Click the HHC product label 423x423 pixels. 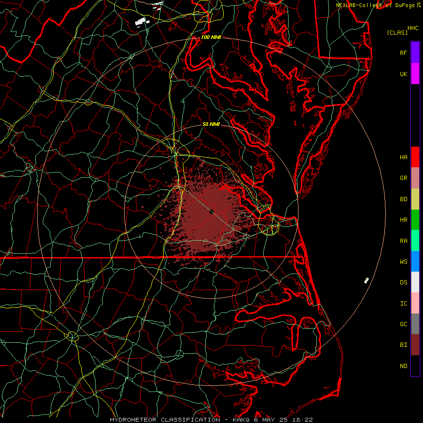pos(413,28)
